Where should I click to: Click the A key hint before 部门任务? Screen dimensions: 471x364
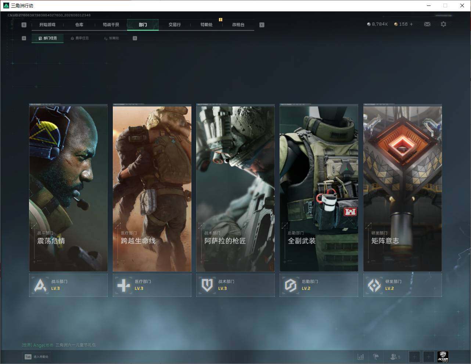pyautogui.click(x=24, y=38)
